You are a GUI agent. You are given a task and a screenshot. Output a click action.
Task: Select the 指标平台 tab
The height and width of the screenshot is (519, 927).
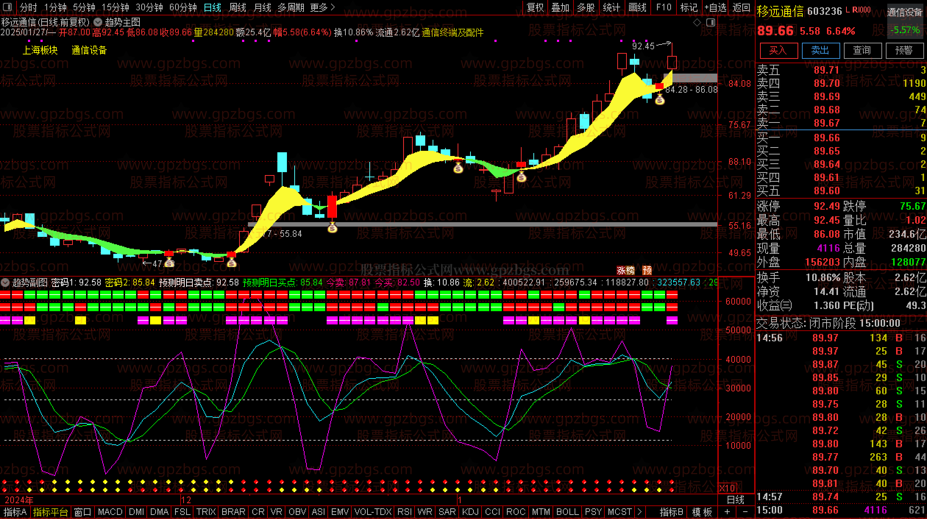point(50,512)
